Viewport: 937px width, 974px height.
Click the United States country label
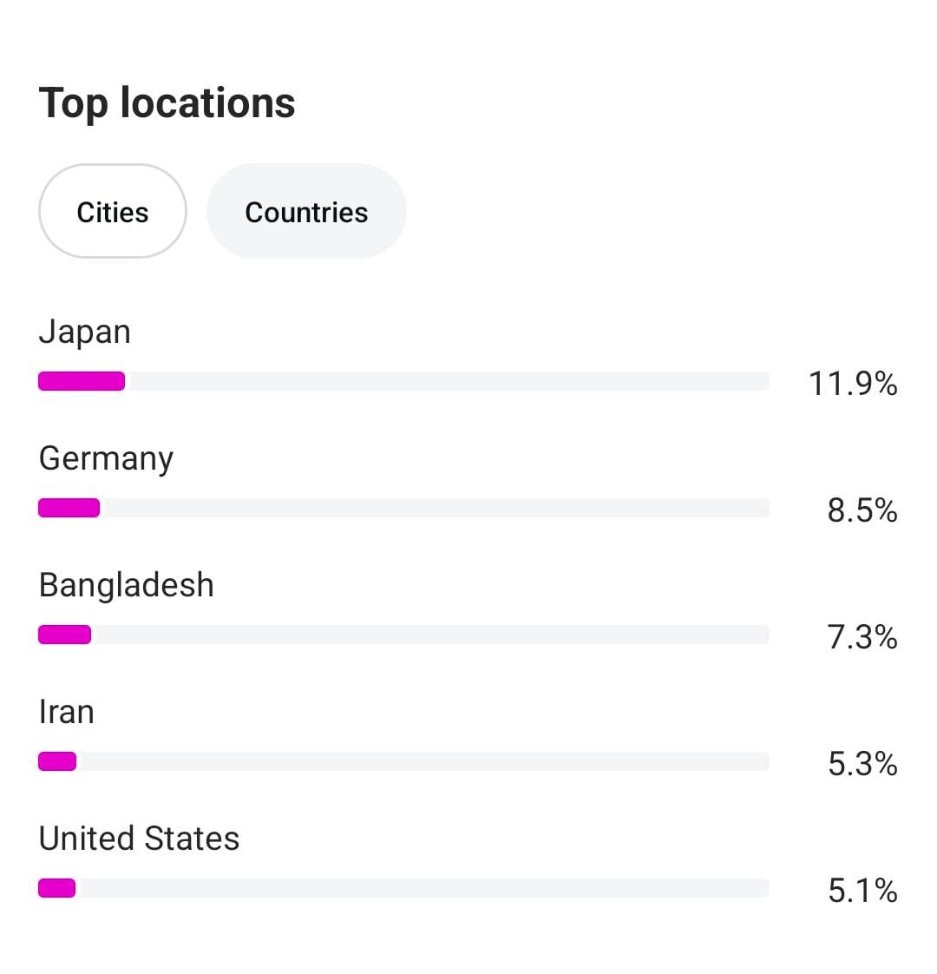(x=139, y=839)
